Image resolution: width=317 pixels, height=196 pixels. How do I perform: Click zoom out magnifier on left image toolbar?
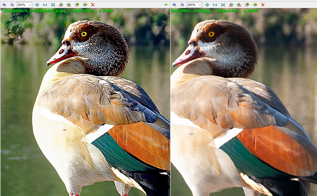pos(12,5)
